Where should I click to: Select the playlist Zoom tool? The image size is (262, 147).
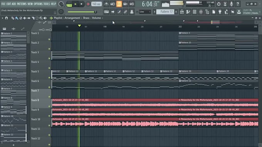point(41,18)
